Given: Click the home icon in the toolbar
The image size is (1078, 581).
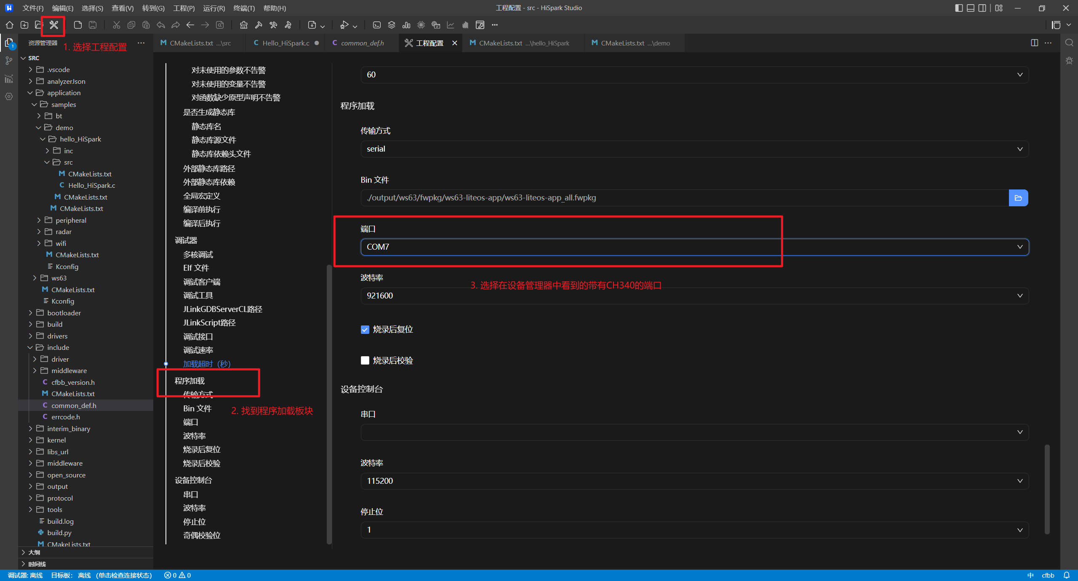Looking at the screenshot, I should 10,25.
